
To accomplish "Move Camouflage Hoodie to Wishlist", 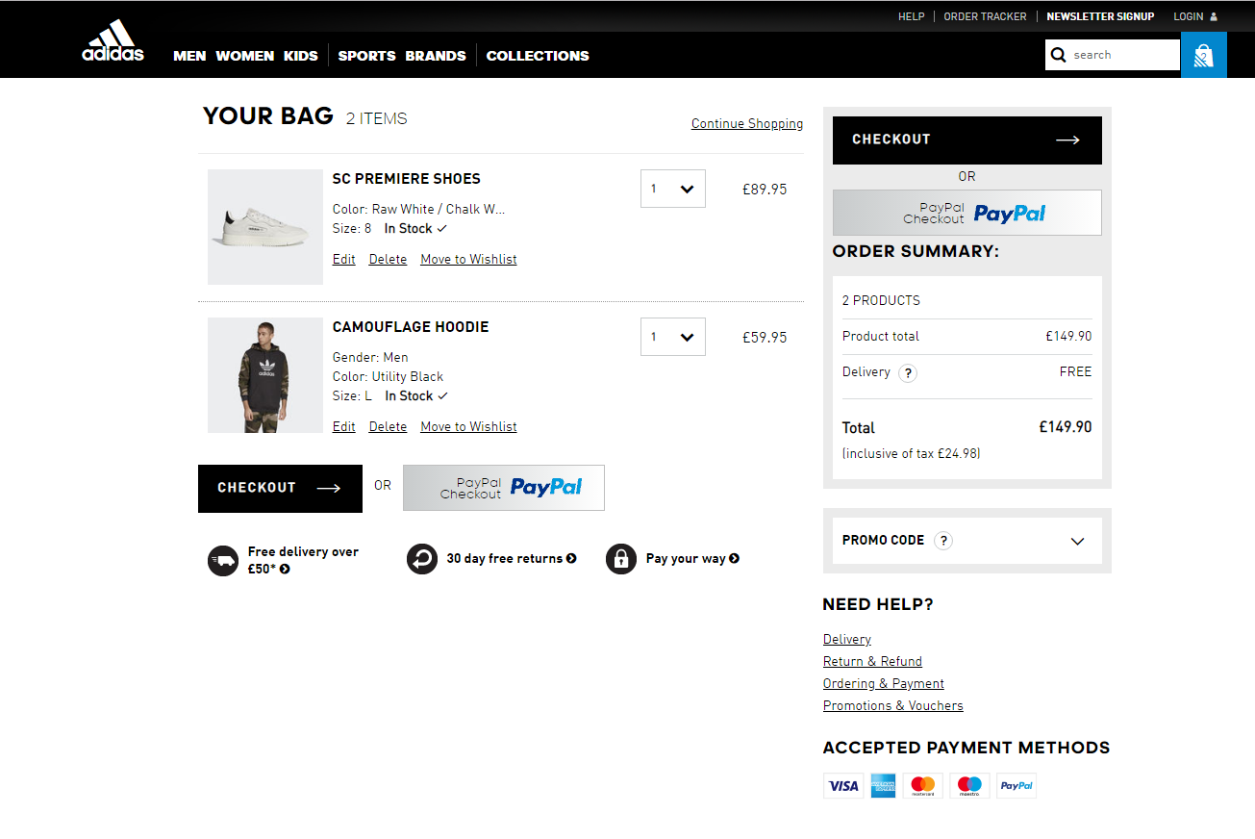I will point(468,426).
